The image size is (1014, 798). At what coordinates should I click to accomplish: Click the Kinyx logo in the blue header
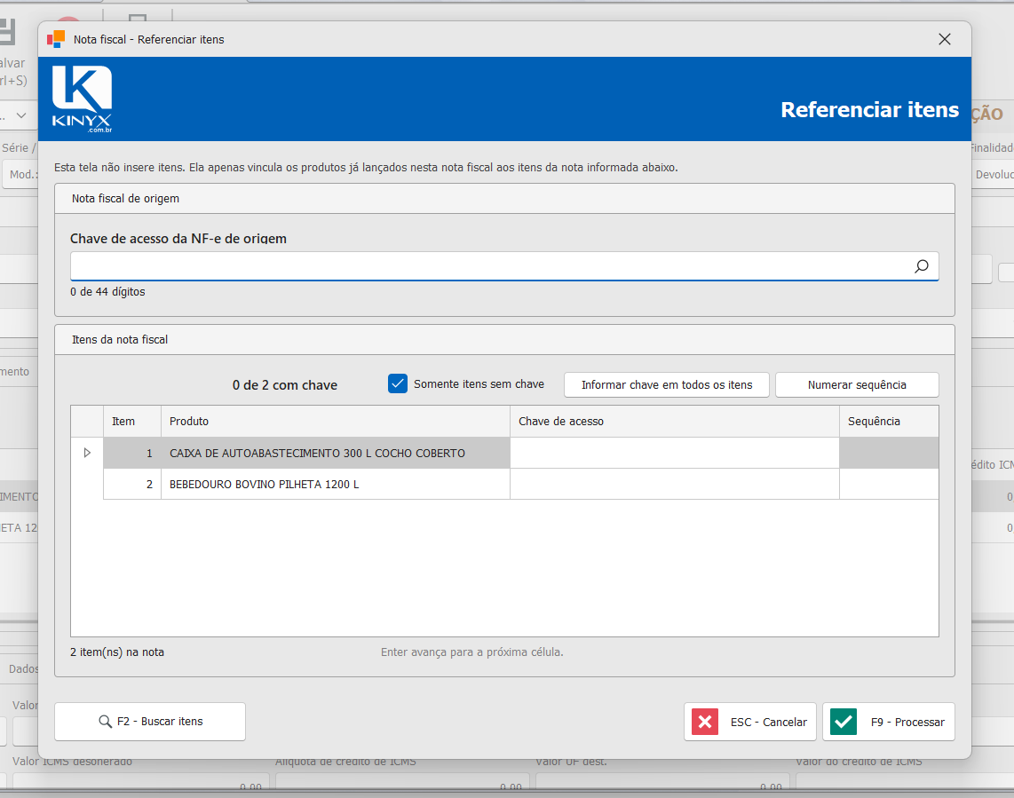82,99
